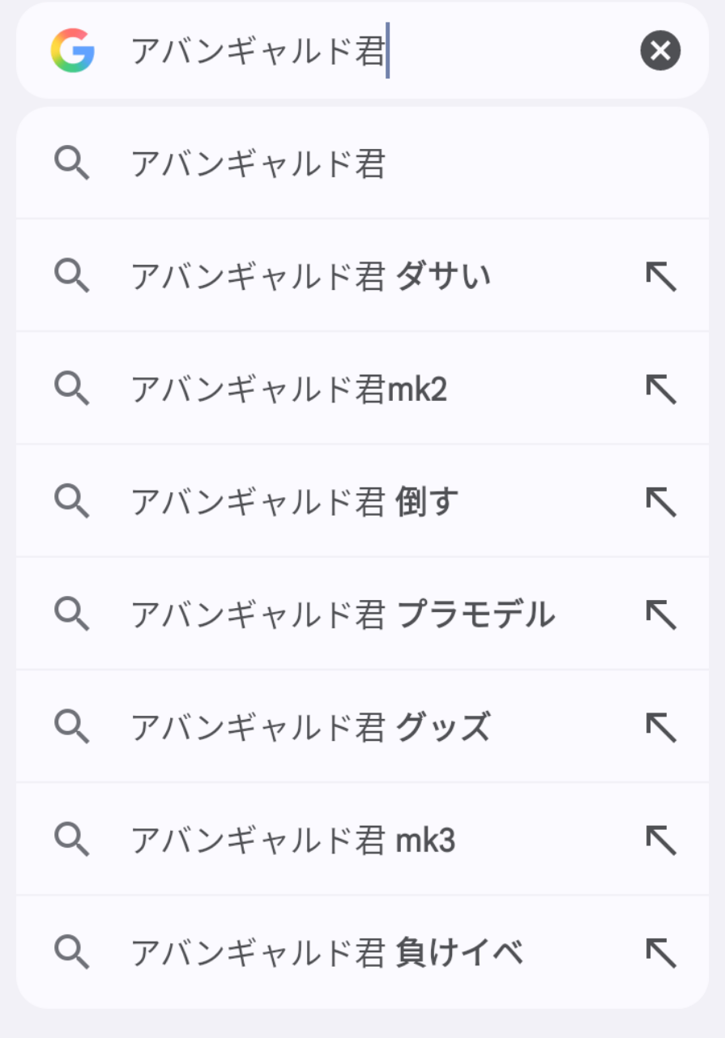Screen dimensions: 725x1038
Task: Click arrow icon beside 負けイベ suggestion
Action: click(x=661, y=953)
